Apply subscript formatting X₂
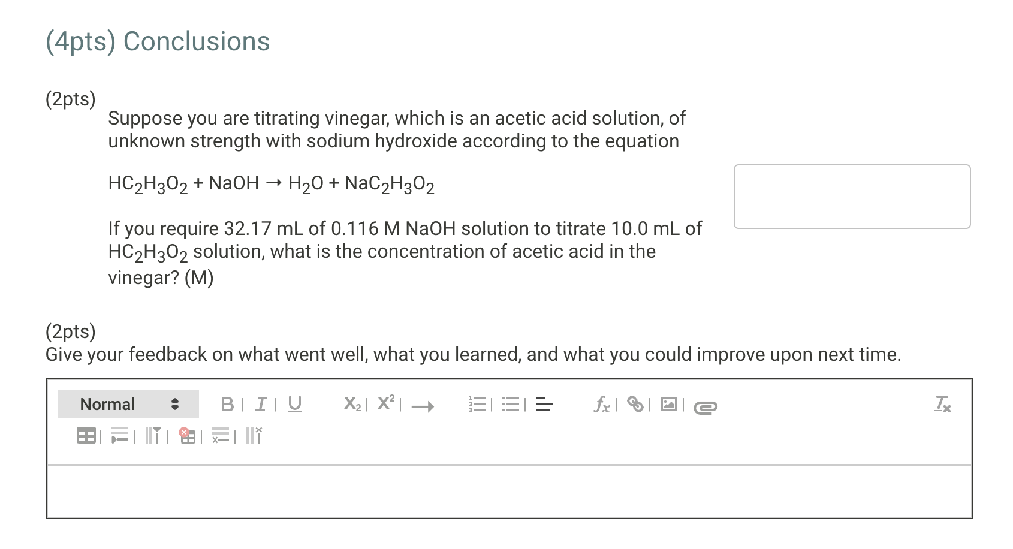 (x=351, y=405)
